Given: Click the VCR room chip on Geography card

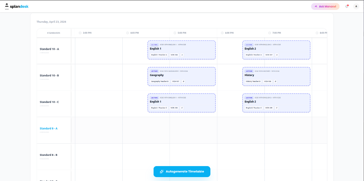Looking at the screenshot, I should coord(176,82).
